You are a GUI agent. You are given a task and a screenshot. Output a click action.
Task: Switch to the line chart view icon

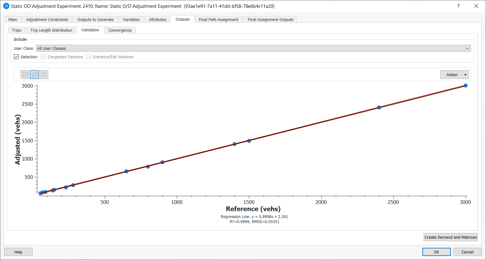[x=25, y=75]
